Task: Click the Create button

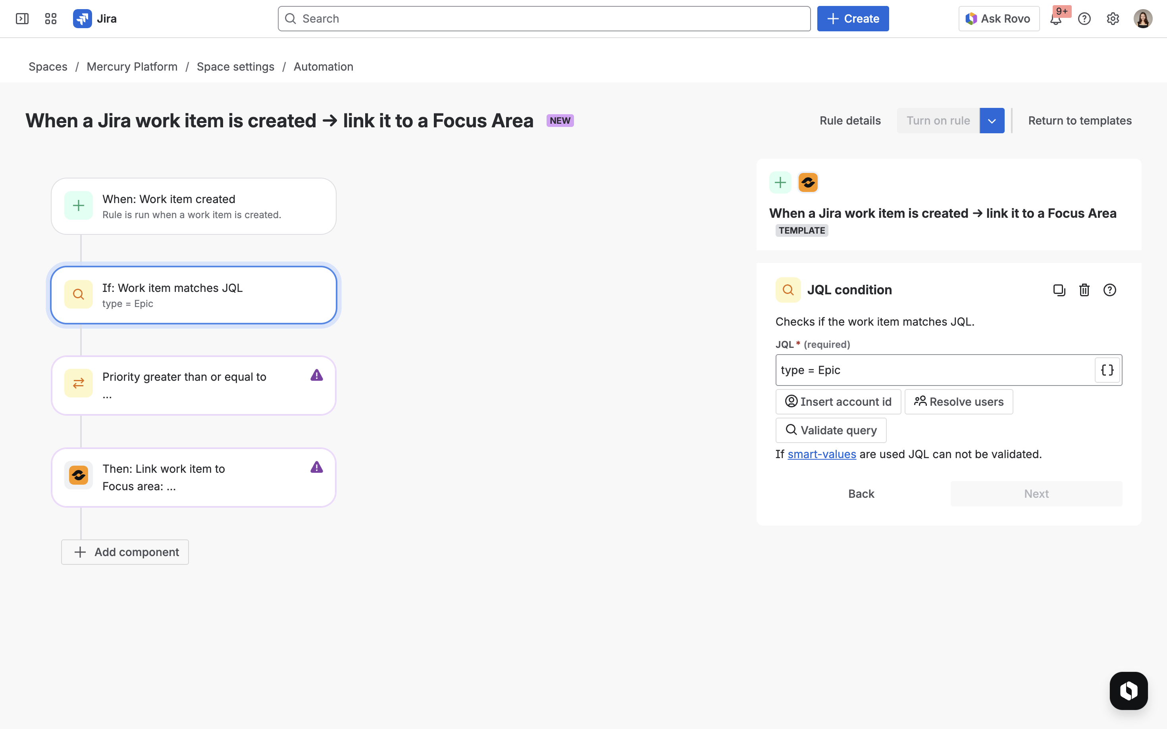Action: point(853,19)
